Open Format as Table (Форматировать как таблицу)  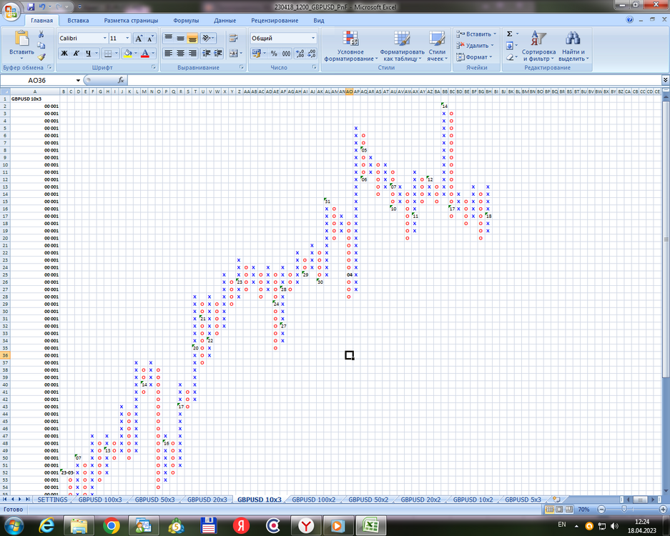(402, 46)
